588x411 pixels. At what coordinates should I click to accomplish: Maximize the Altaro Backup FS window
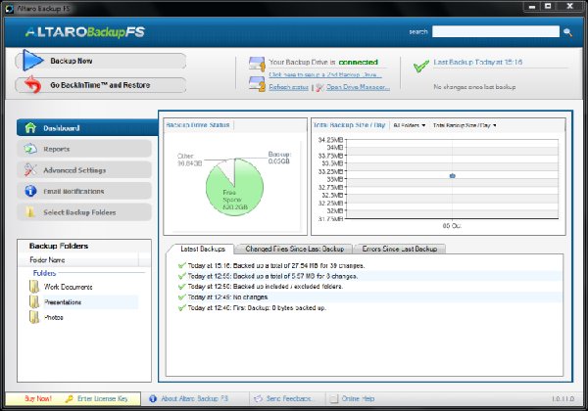548,7
